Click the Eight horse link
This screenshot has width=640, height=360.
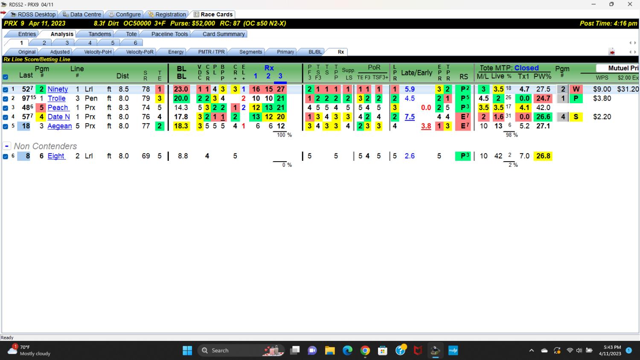pos(56,156)
